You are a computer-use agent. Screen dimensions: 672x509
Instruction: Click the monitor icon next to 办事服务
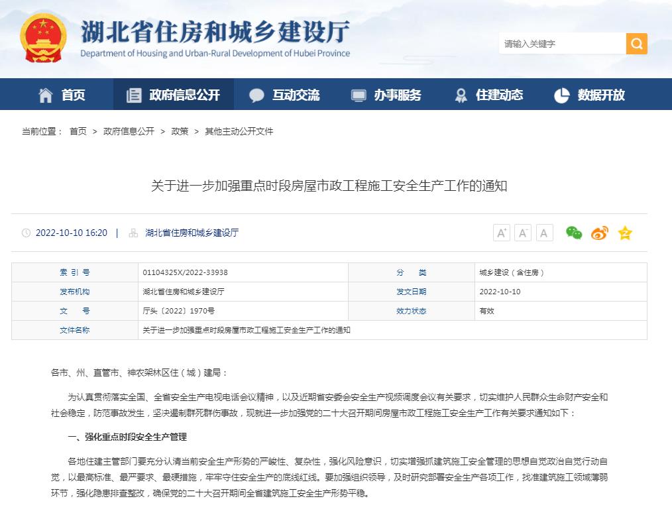pyautogui.click(x=358, y=94)
